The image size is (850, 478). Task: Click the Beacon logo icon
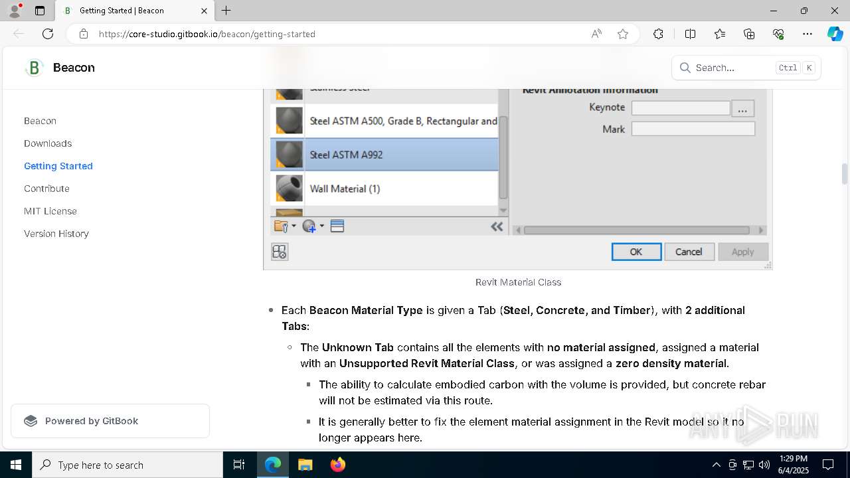tap(35, 68)
